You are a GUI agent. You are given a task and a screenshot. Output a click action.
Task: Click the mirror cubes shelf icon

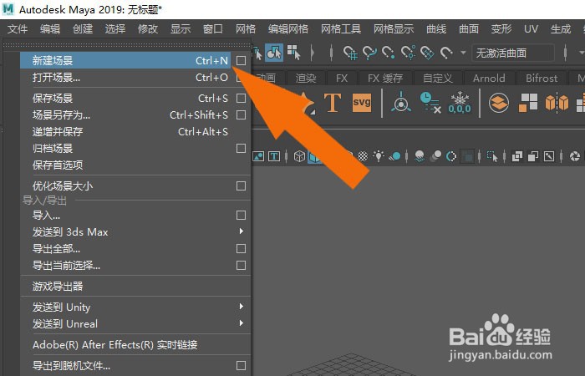coord(557,103)
